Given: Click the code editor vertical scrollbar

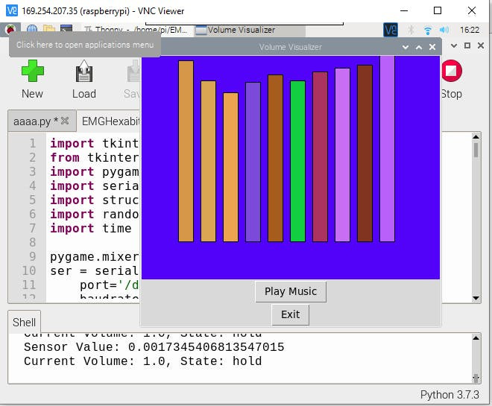Looking at the screenshot, I should pos(476,216).
